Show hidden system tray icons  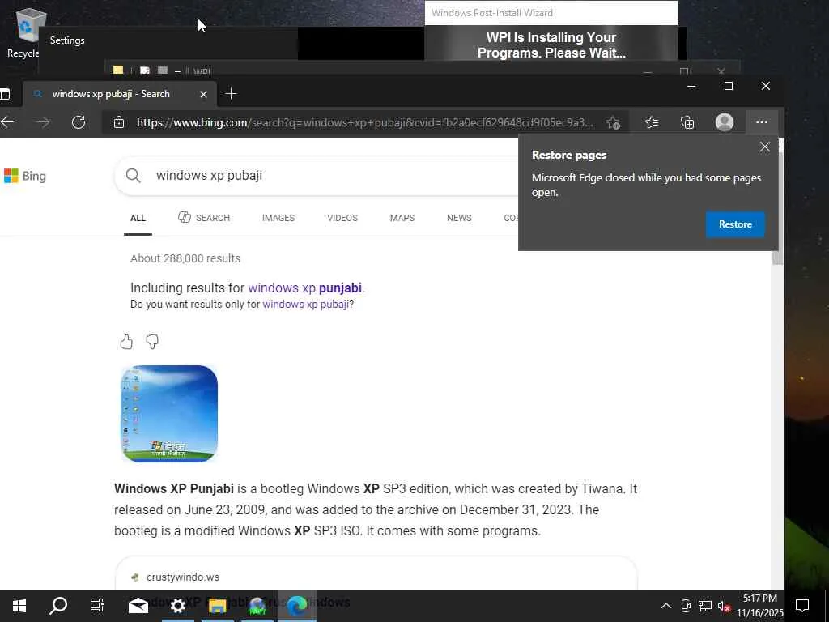click(666, 606)
